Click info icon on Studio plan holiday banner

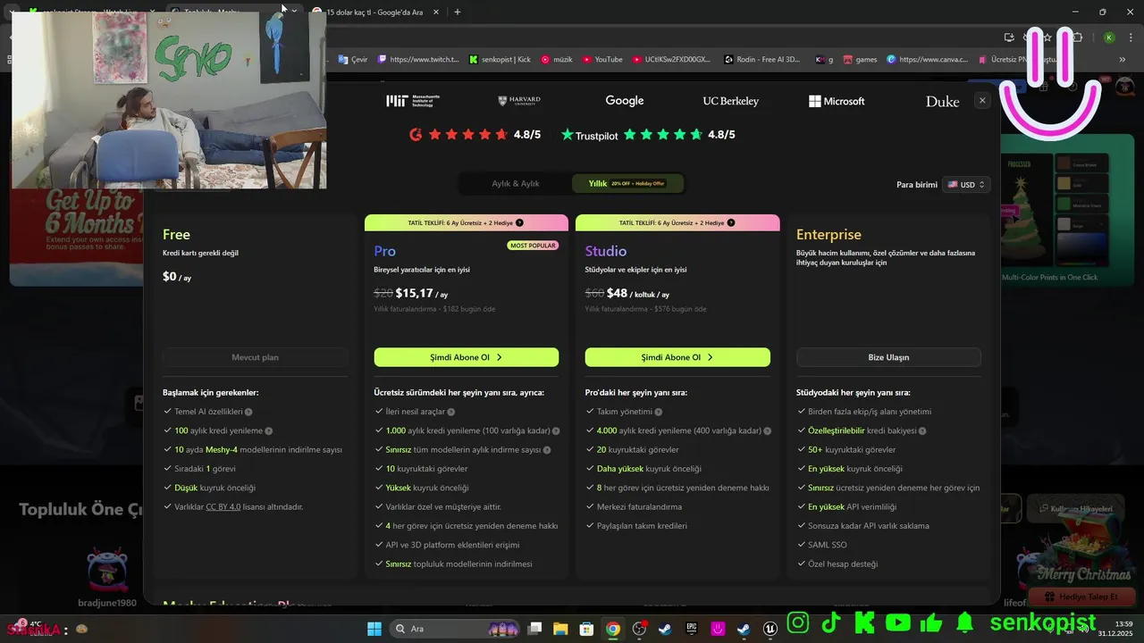click(x=731, y=222)
